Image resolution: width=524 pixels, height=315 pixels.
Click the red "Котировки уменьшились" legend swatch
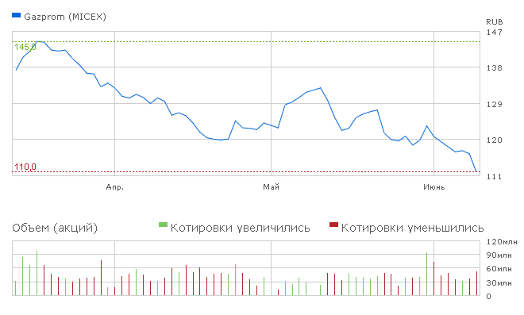[333, 225]
